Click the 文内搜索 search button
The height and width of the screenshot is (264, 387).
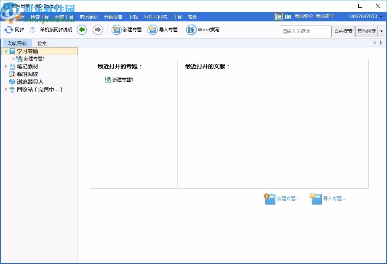click(343, 31)
